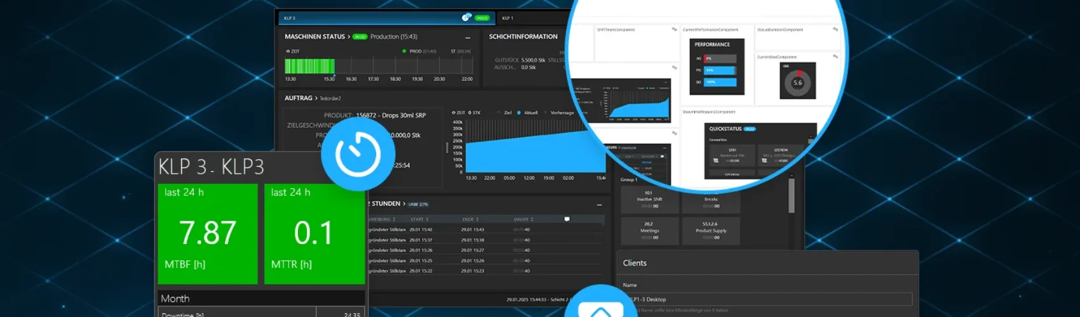
Task: Select the Product Supply downtime reason tile
Action: click(710, 231)
